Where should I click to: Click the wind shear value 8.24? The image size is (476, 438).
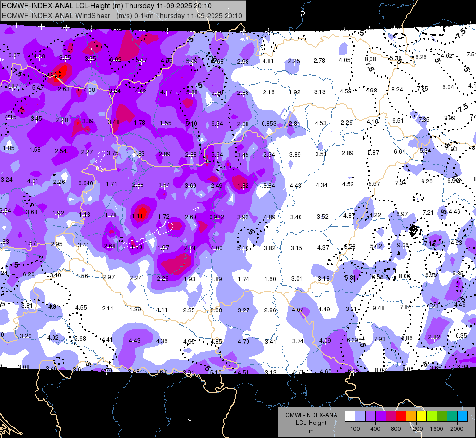397,90
